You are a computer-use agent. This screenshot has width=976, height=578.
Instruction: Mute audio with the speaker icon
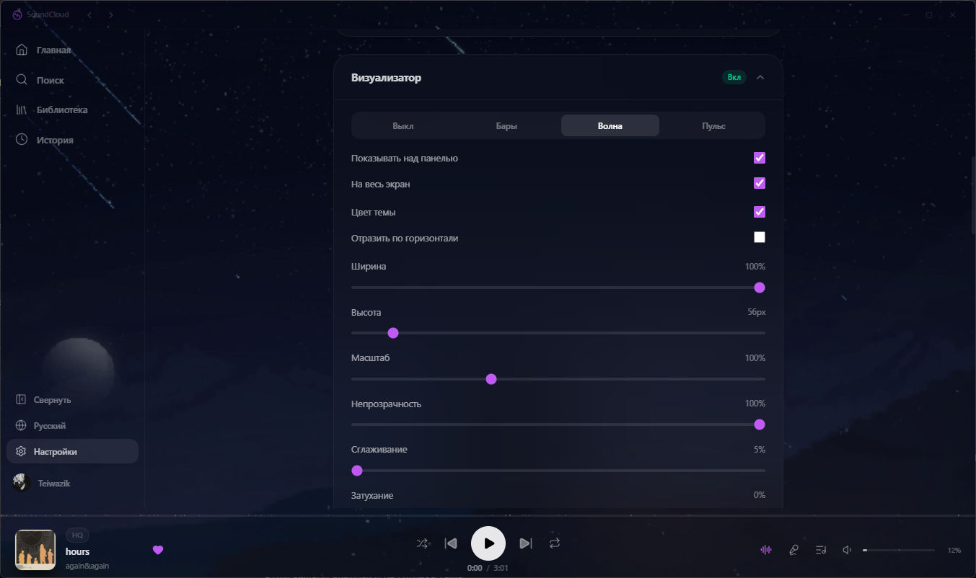[848, 550]
